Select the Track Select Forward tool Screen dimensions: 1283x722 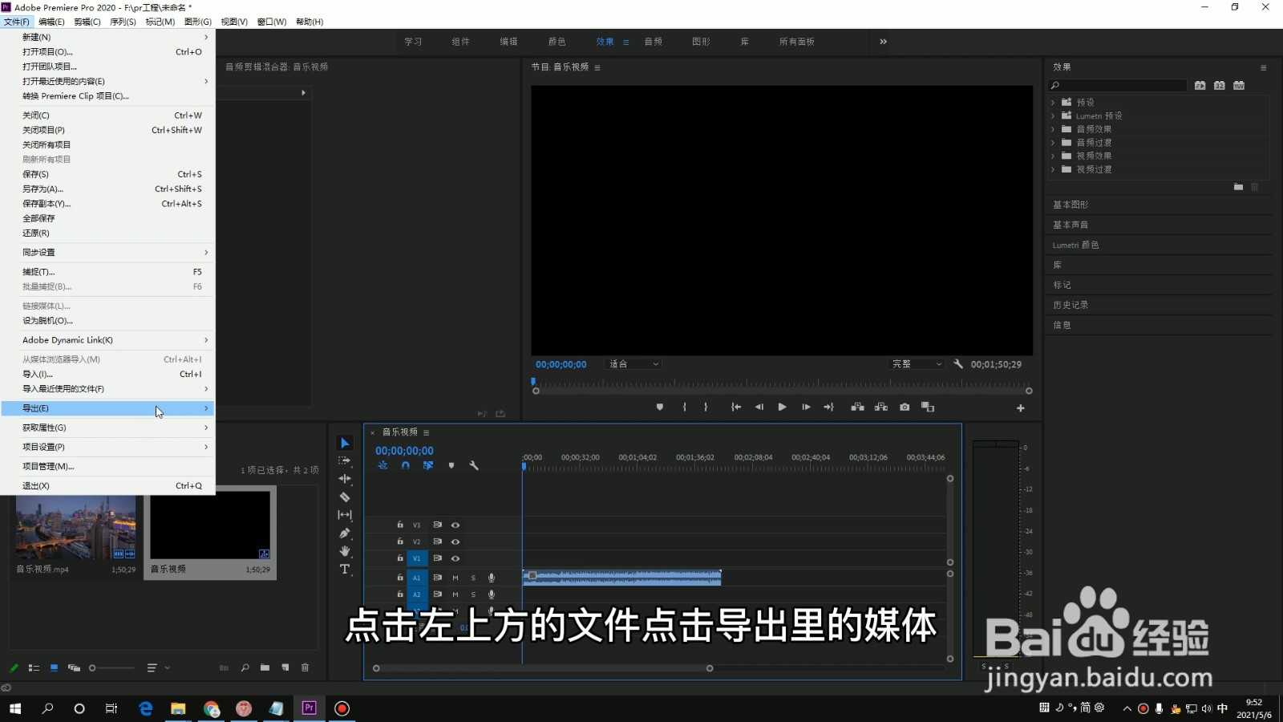(345, 460)
